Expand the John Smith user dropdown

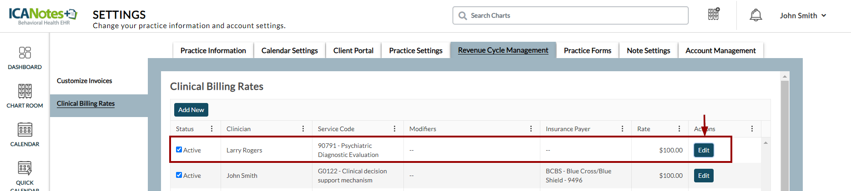pos(803,15)
